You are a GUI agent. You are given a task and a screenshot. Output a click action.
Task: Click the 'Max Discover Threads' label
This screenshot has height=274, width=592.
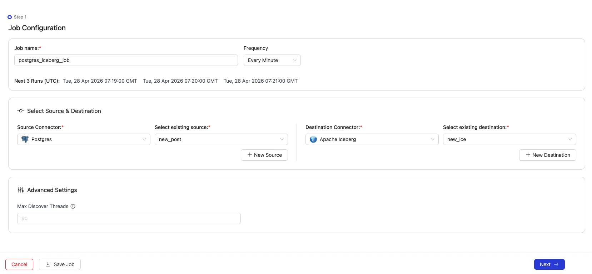click(x=43, y=206)
